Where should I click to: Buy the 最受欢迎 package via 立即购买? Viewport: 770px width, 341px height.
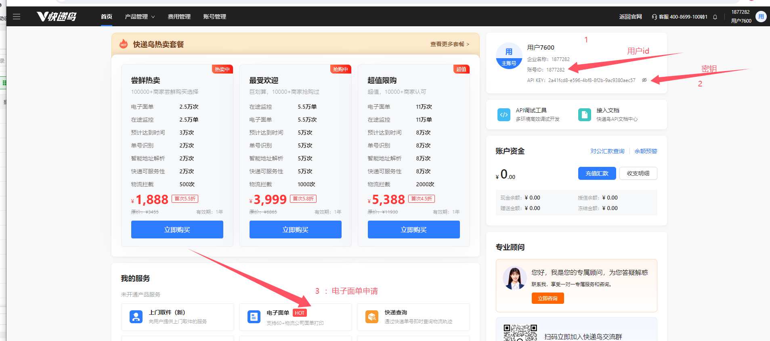pos(296,229)
